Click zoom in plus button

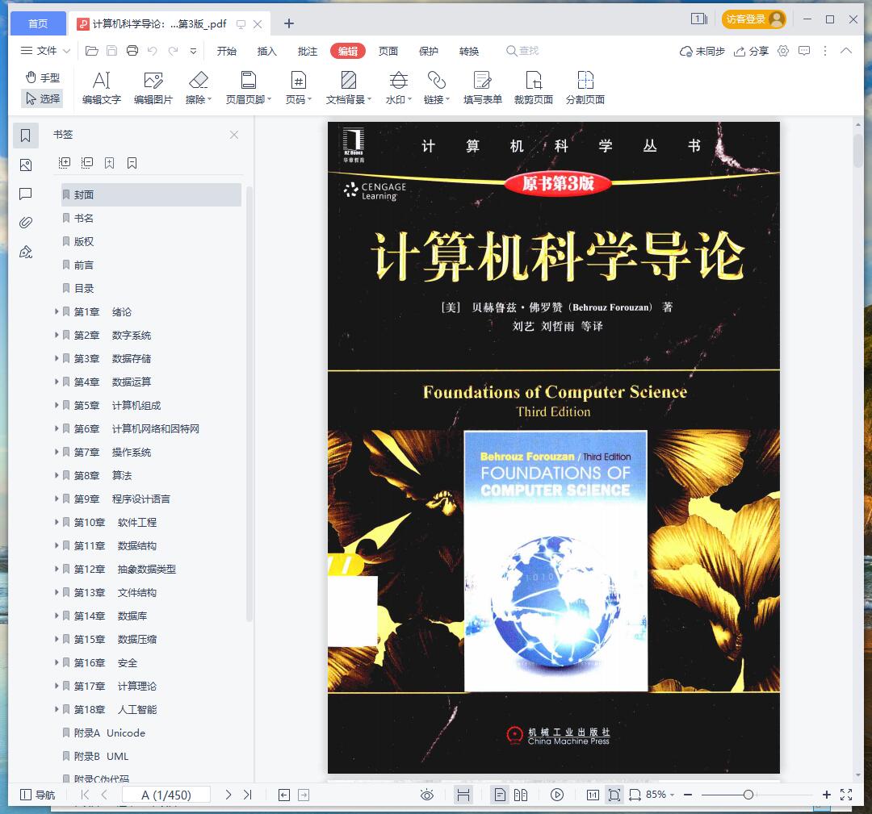[827, 795]
